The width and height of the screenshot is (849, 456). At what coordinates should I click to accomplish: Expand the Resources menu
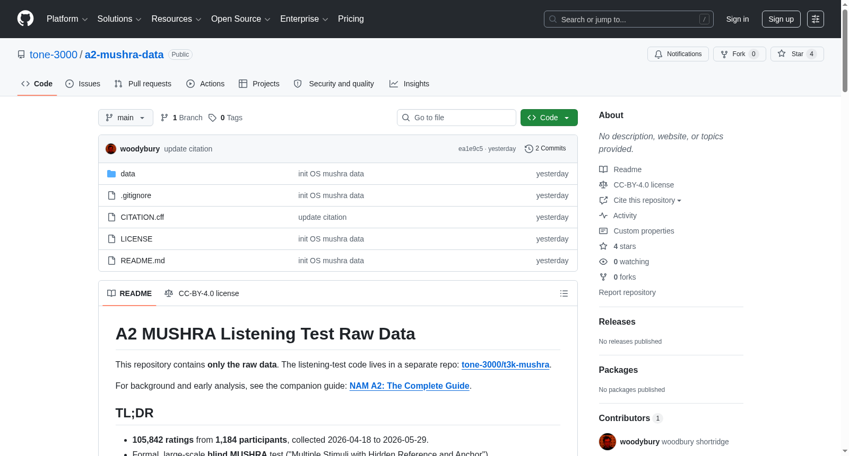click(176, 19)
